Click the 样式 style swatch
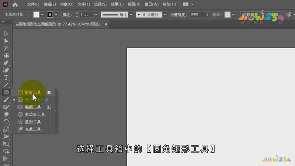 228,14
